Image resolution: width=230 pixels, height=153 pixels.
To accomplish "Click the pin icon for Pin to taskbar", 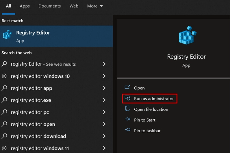I will [x=128, y=130].
